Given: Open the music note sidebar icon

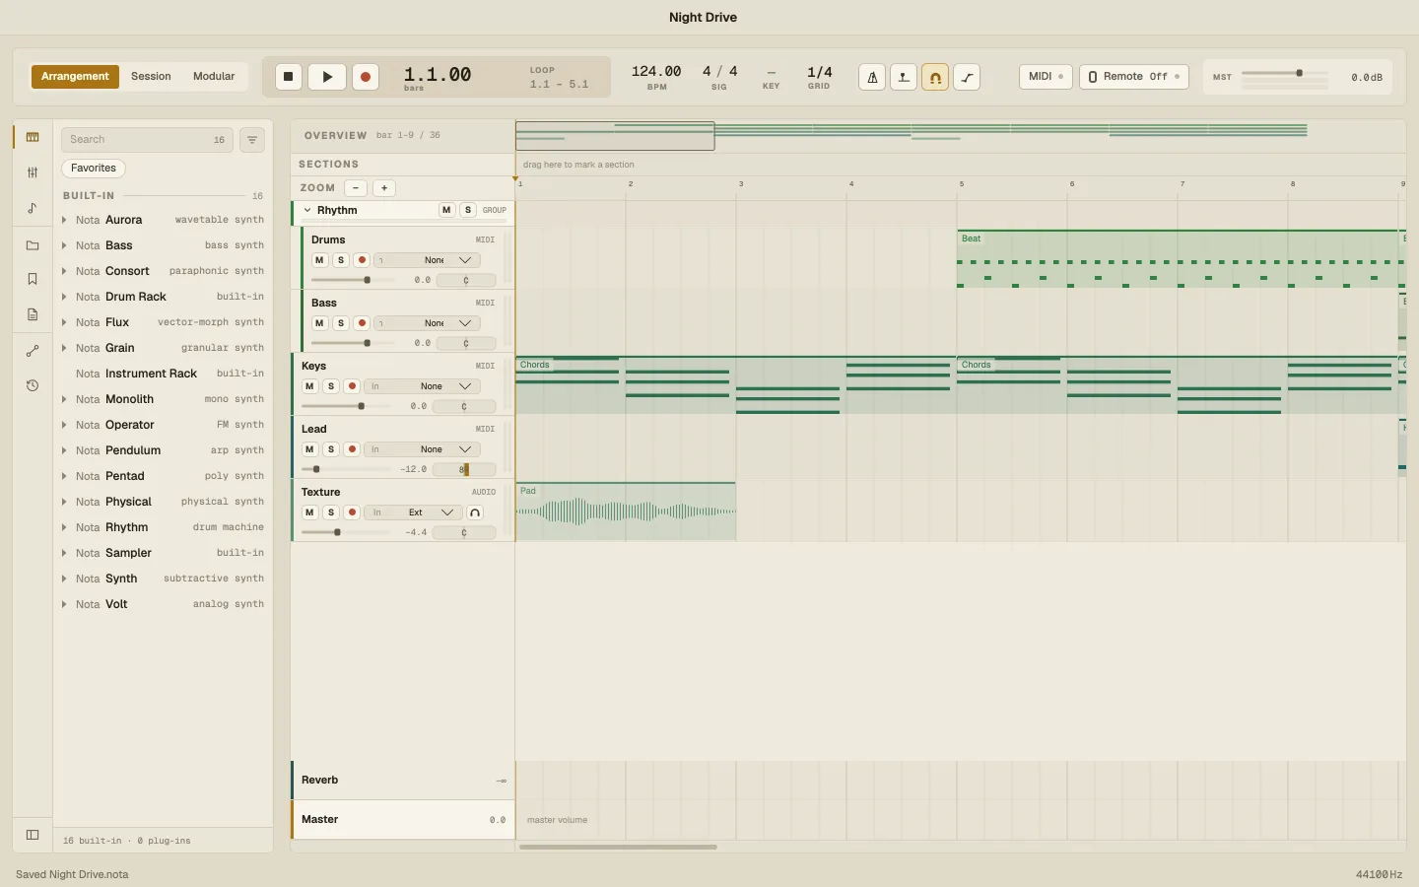Looking at the screenshot, I should pos(33,208).
